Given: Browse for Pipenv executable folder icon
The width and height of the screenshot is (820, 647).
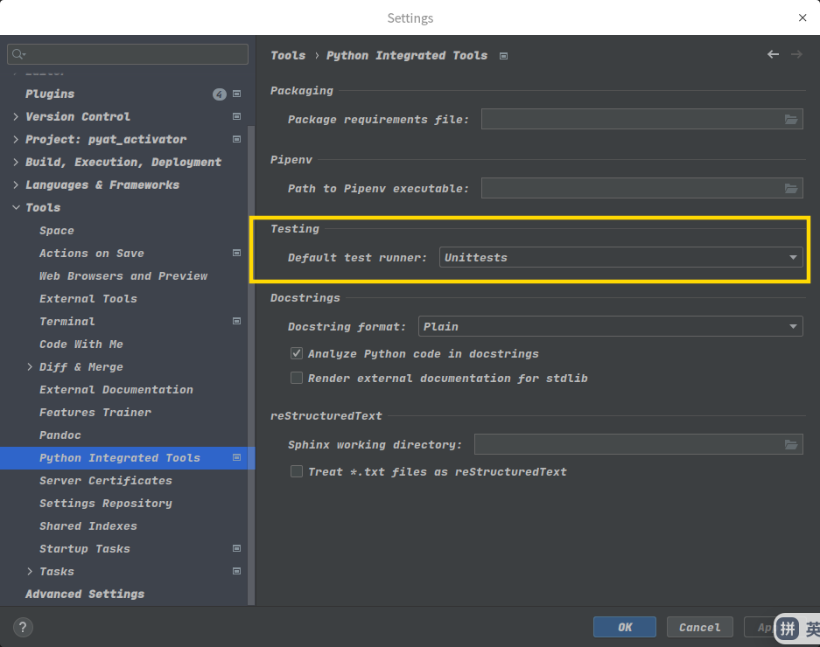Looking at the screenshot, I should pyautogui.click(x=791, y=188).
